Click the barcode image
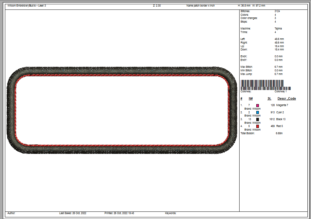The width and height of the screenshot is (311, 219). [x=265, y=85]
